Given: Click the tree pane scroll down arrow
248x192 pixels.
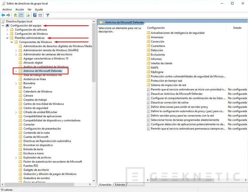Looking at the screenshot, I should pos(94,180).
